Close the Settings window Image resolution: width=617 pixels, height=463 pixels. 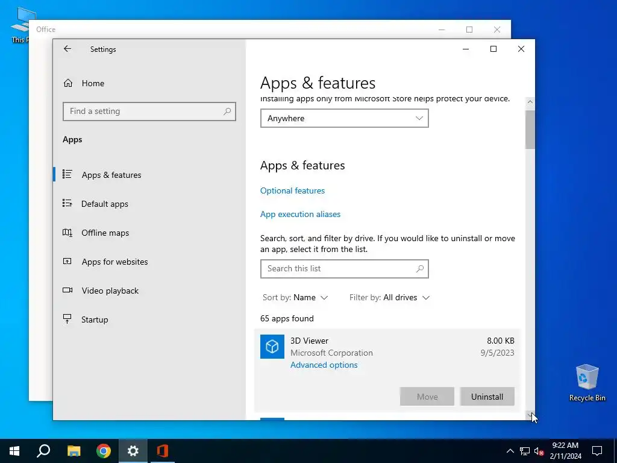click(521, 49)
